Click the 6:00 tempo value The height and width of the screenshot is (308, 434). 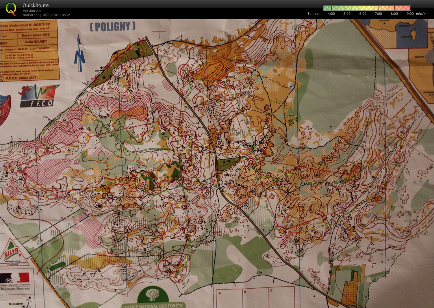pyautogui.click(x=363, y=14)
